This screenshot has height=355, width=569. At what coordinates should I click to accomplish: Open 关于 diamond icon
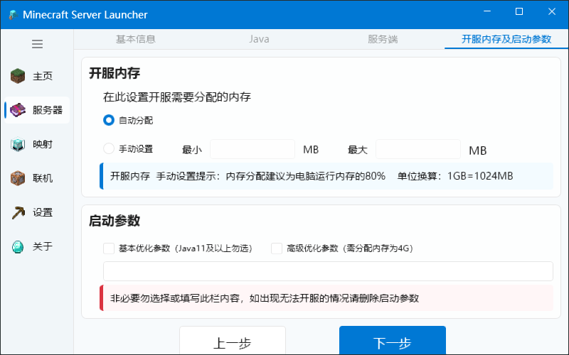pyautogui.click(x=18, y=246)
